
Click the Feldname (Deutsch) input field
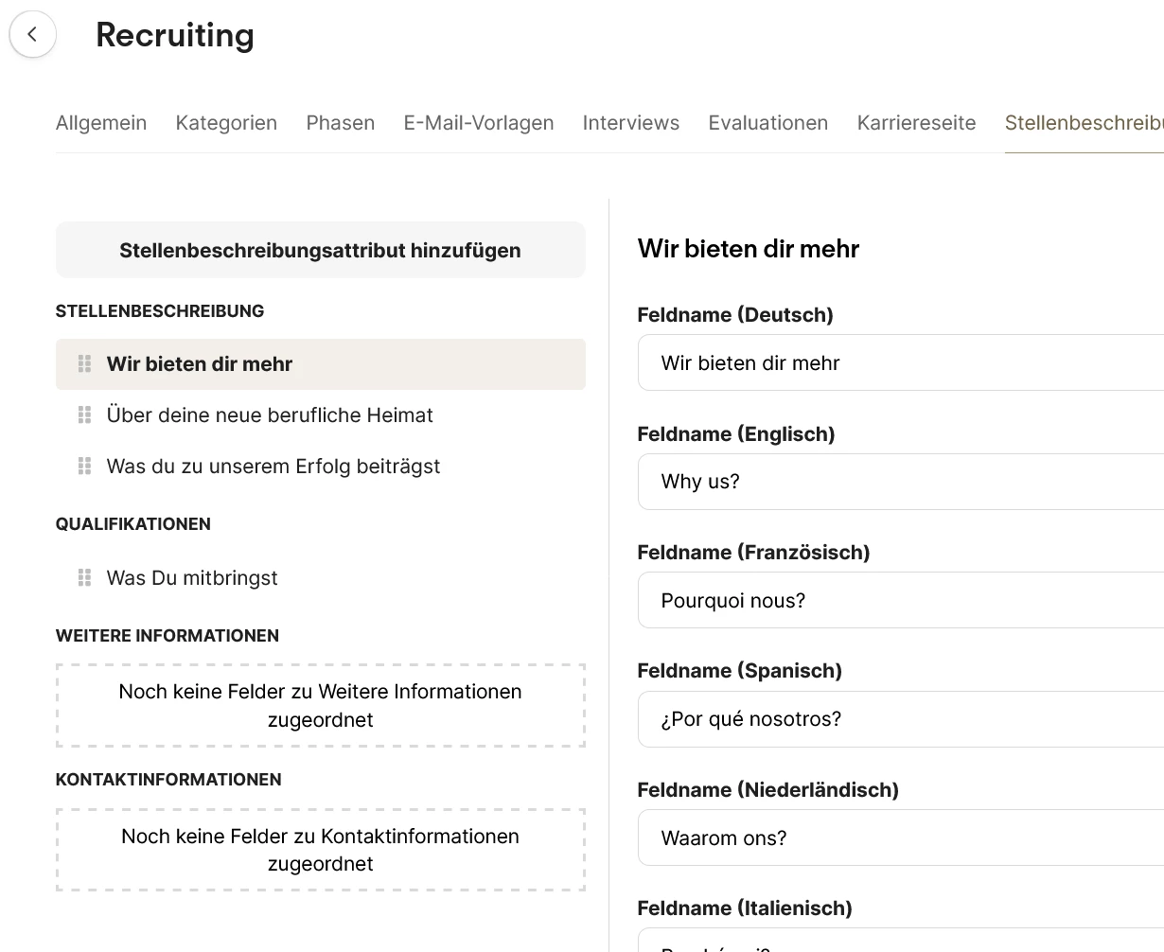(x=899, y=363)
